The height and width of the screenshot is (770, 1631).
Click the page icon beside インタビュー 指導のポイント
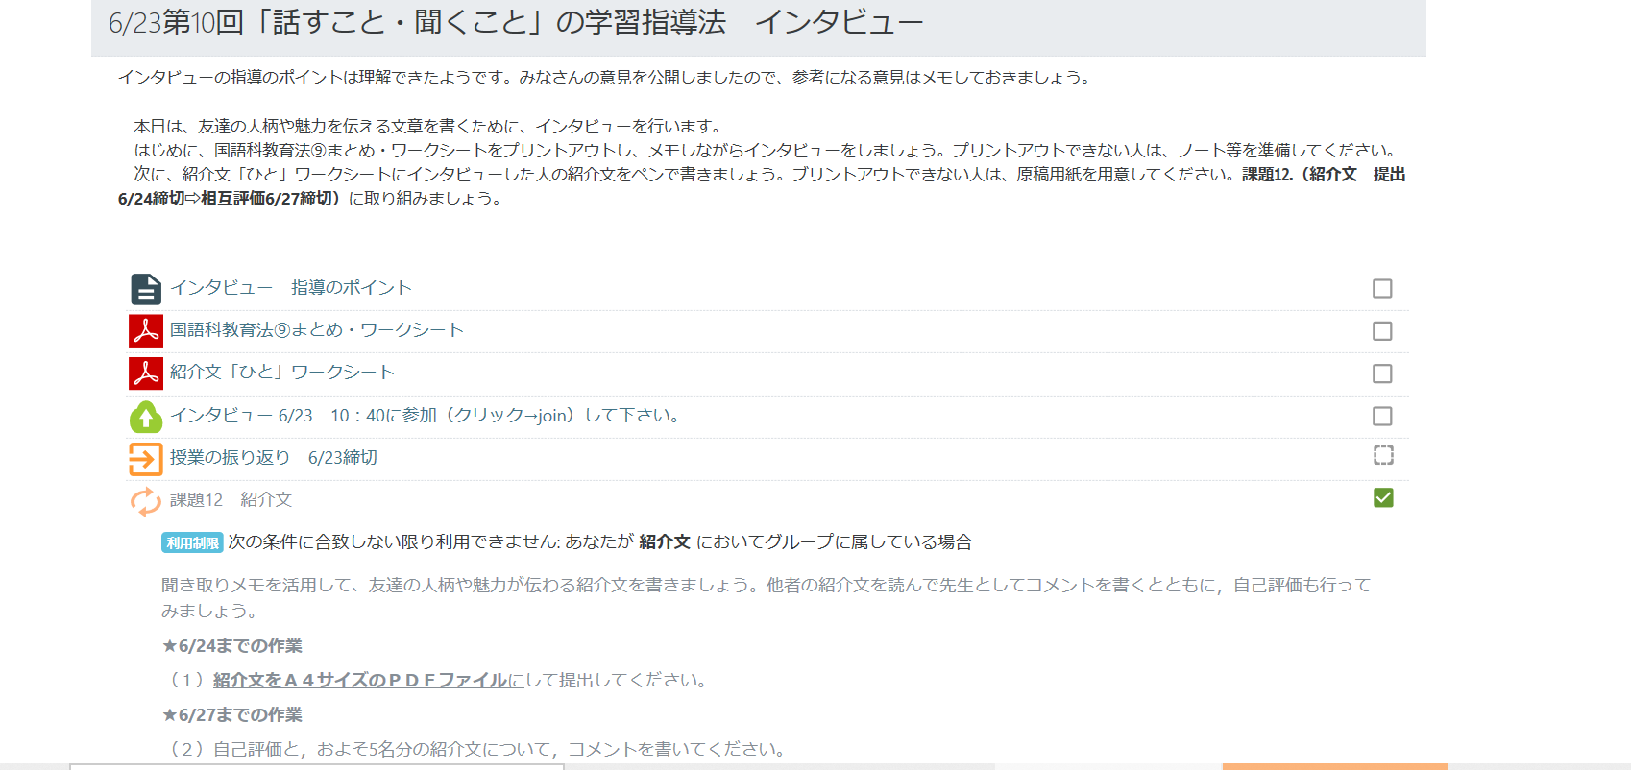(146, 288)
